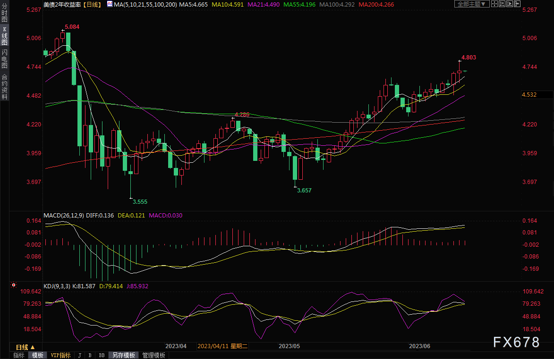Click the B button in bottom bar
The image size is (554, 359).
90,355
